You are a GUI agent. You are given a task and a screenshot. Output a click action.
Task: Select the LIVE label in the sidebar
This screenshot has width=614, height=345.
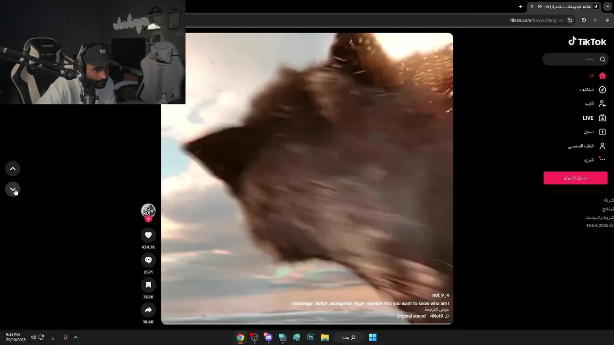click(x=588, y=118)
